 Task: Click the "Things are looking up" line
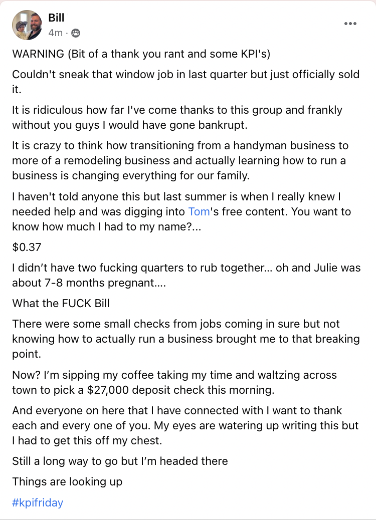(67, 482)
